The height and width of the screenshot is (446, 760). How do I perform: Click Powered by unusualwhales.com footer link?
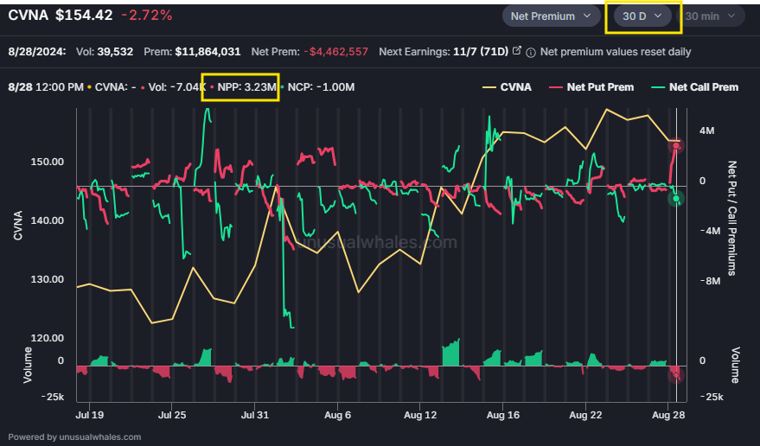(x=74, y=437)
